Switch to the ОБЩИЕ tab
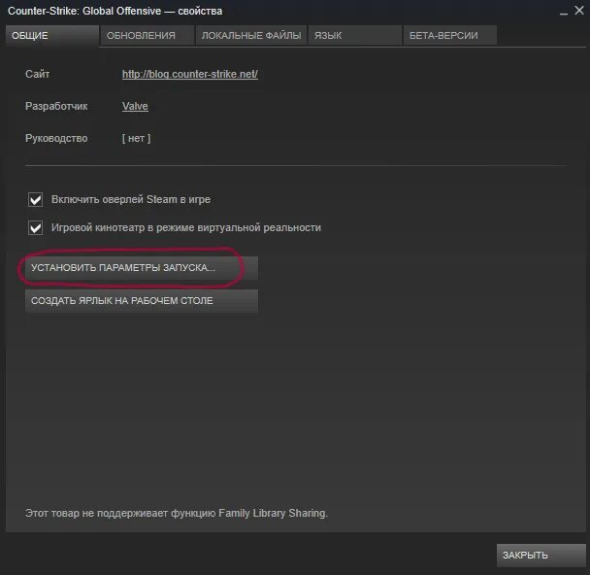The height and width of the screenshot is (575, 590). click(x=52, y=36)
